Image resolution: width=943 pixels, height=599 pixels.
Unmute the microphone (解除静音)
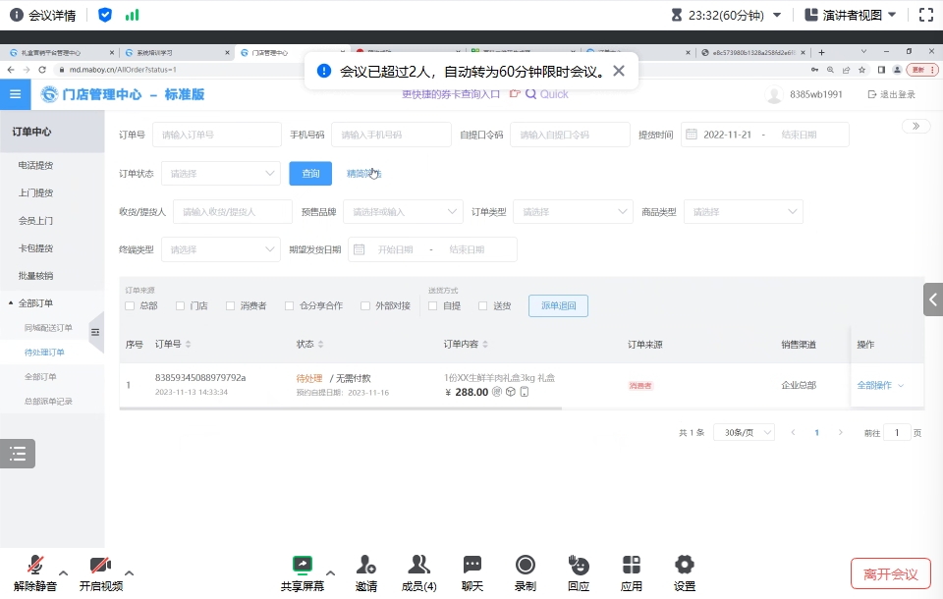point(35,566)
